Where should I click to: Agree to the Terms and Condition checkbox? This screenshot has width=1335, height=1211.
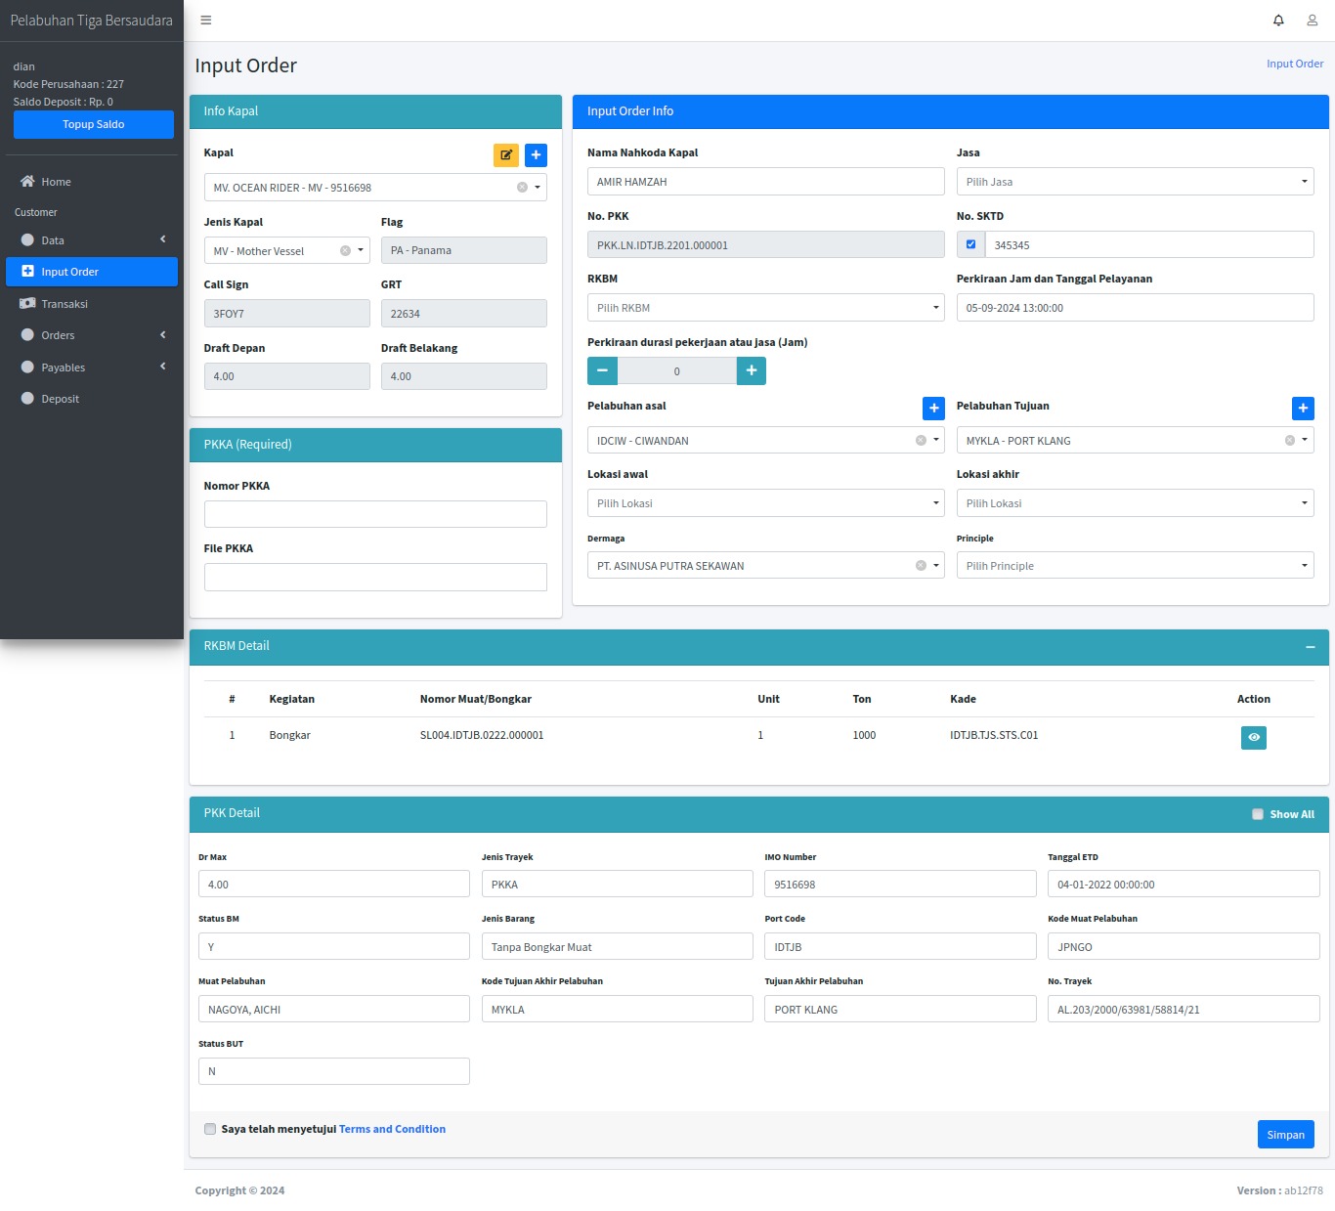tap(210, 1129)
